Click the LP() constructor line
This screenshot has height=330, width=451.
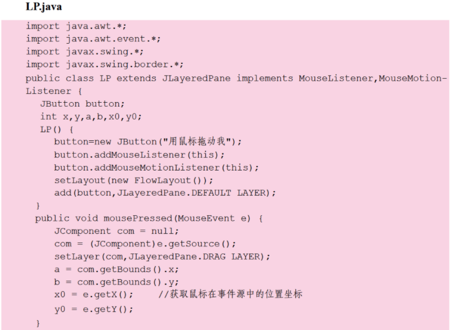pos(56,129)
